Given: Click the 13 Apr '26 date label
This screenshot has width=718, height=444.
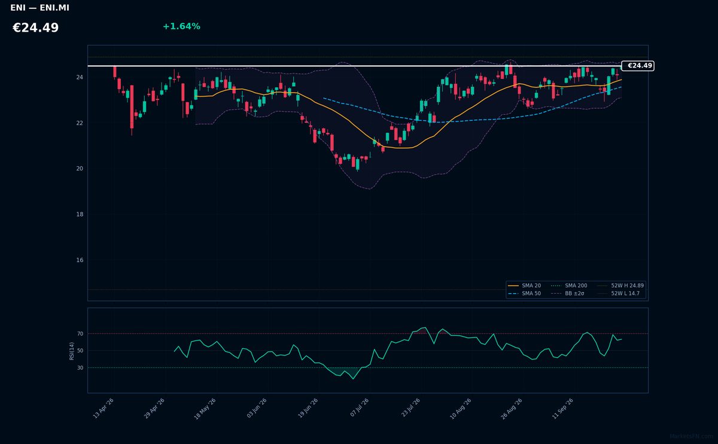Looking at the screenshot, I should [x=104, y=408].
